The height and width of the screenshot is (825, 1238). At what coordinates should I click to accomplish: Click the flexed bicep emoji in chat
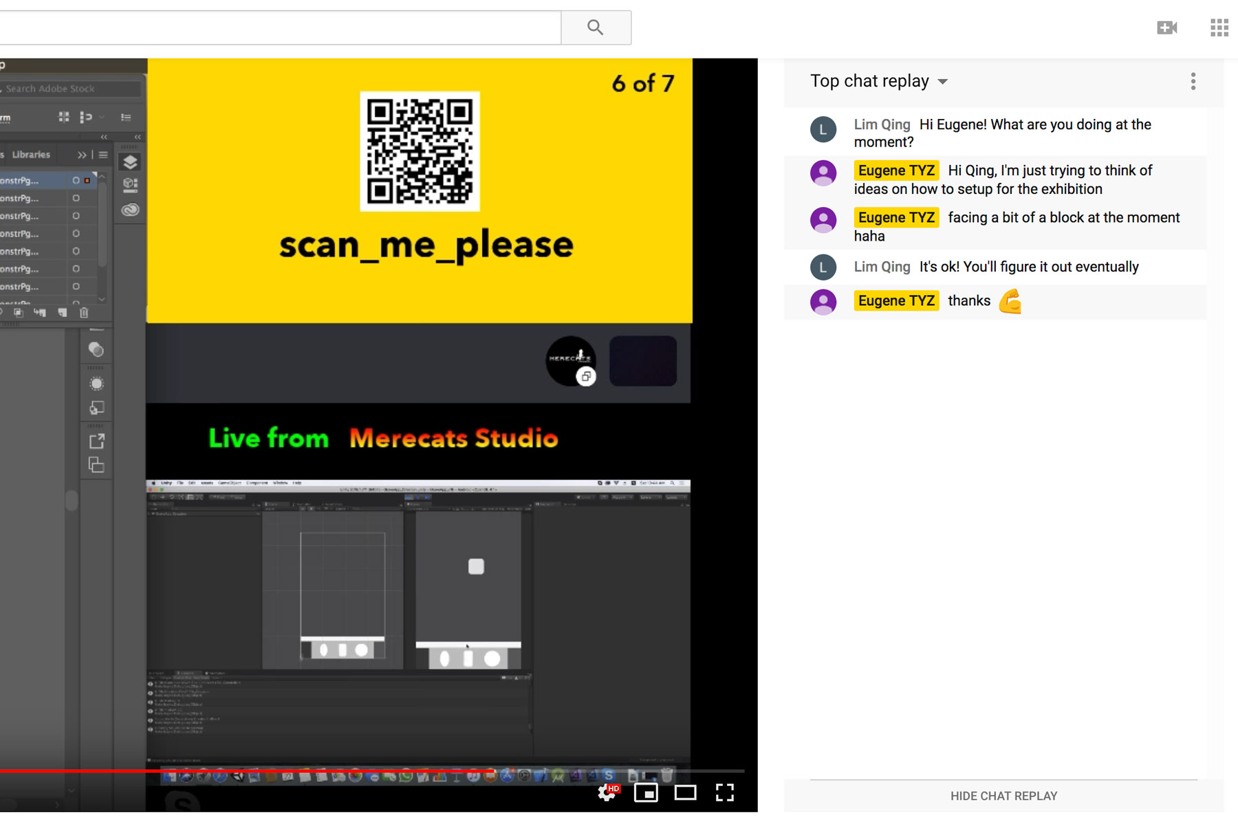pyautogui.click(x=1010, y=301)
